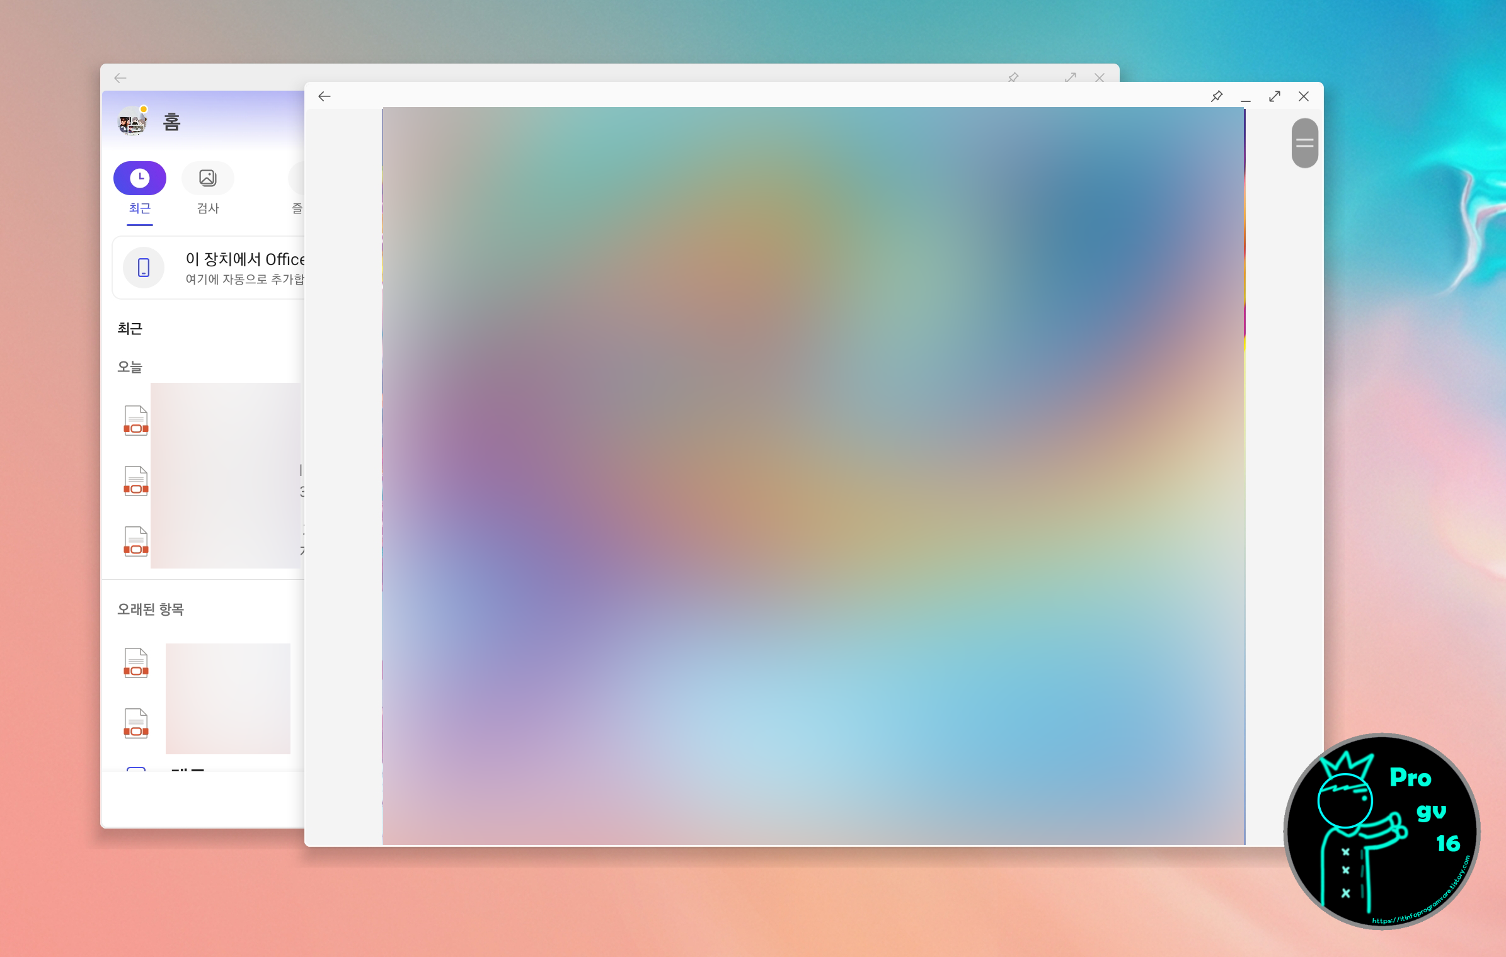Switch to the 검사 image tab
Image resolution: width=1506 pixels, height=957 pixels.
click(208, 178)
